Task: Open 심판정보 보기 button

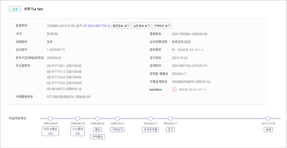Action: click(x=142, y=26)
